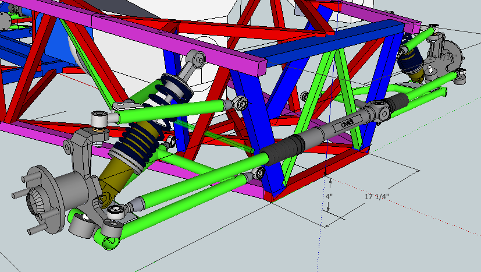Select the left shock upper mounting eye
Image resolution: width=481 pixels, height=272 pixels.
198,59
